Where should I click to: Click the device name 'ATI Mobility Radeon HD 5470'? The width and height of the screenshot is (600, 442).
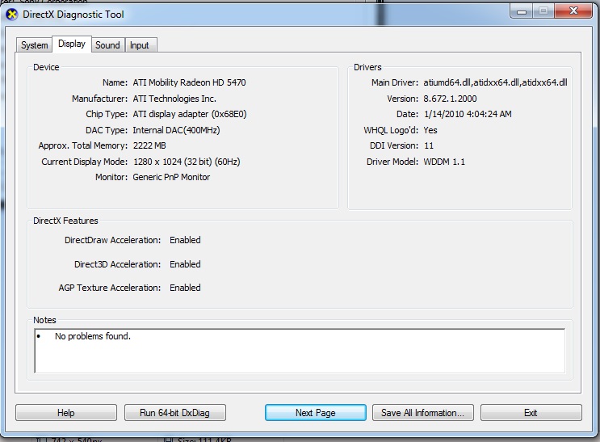(189, 82)
